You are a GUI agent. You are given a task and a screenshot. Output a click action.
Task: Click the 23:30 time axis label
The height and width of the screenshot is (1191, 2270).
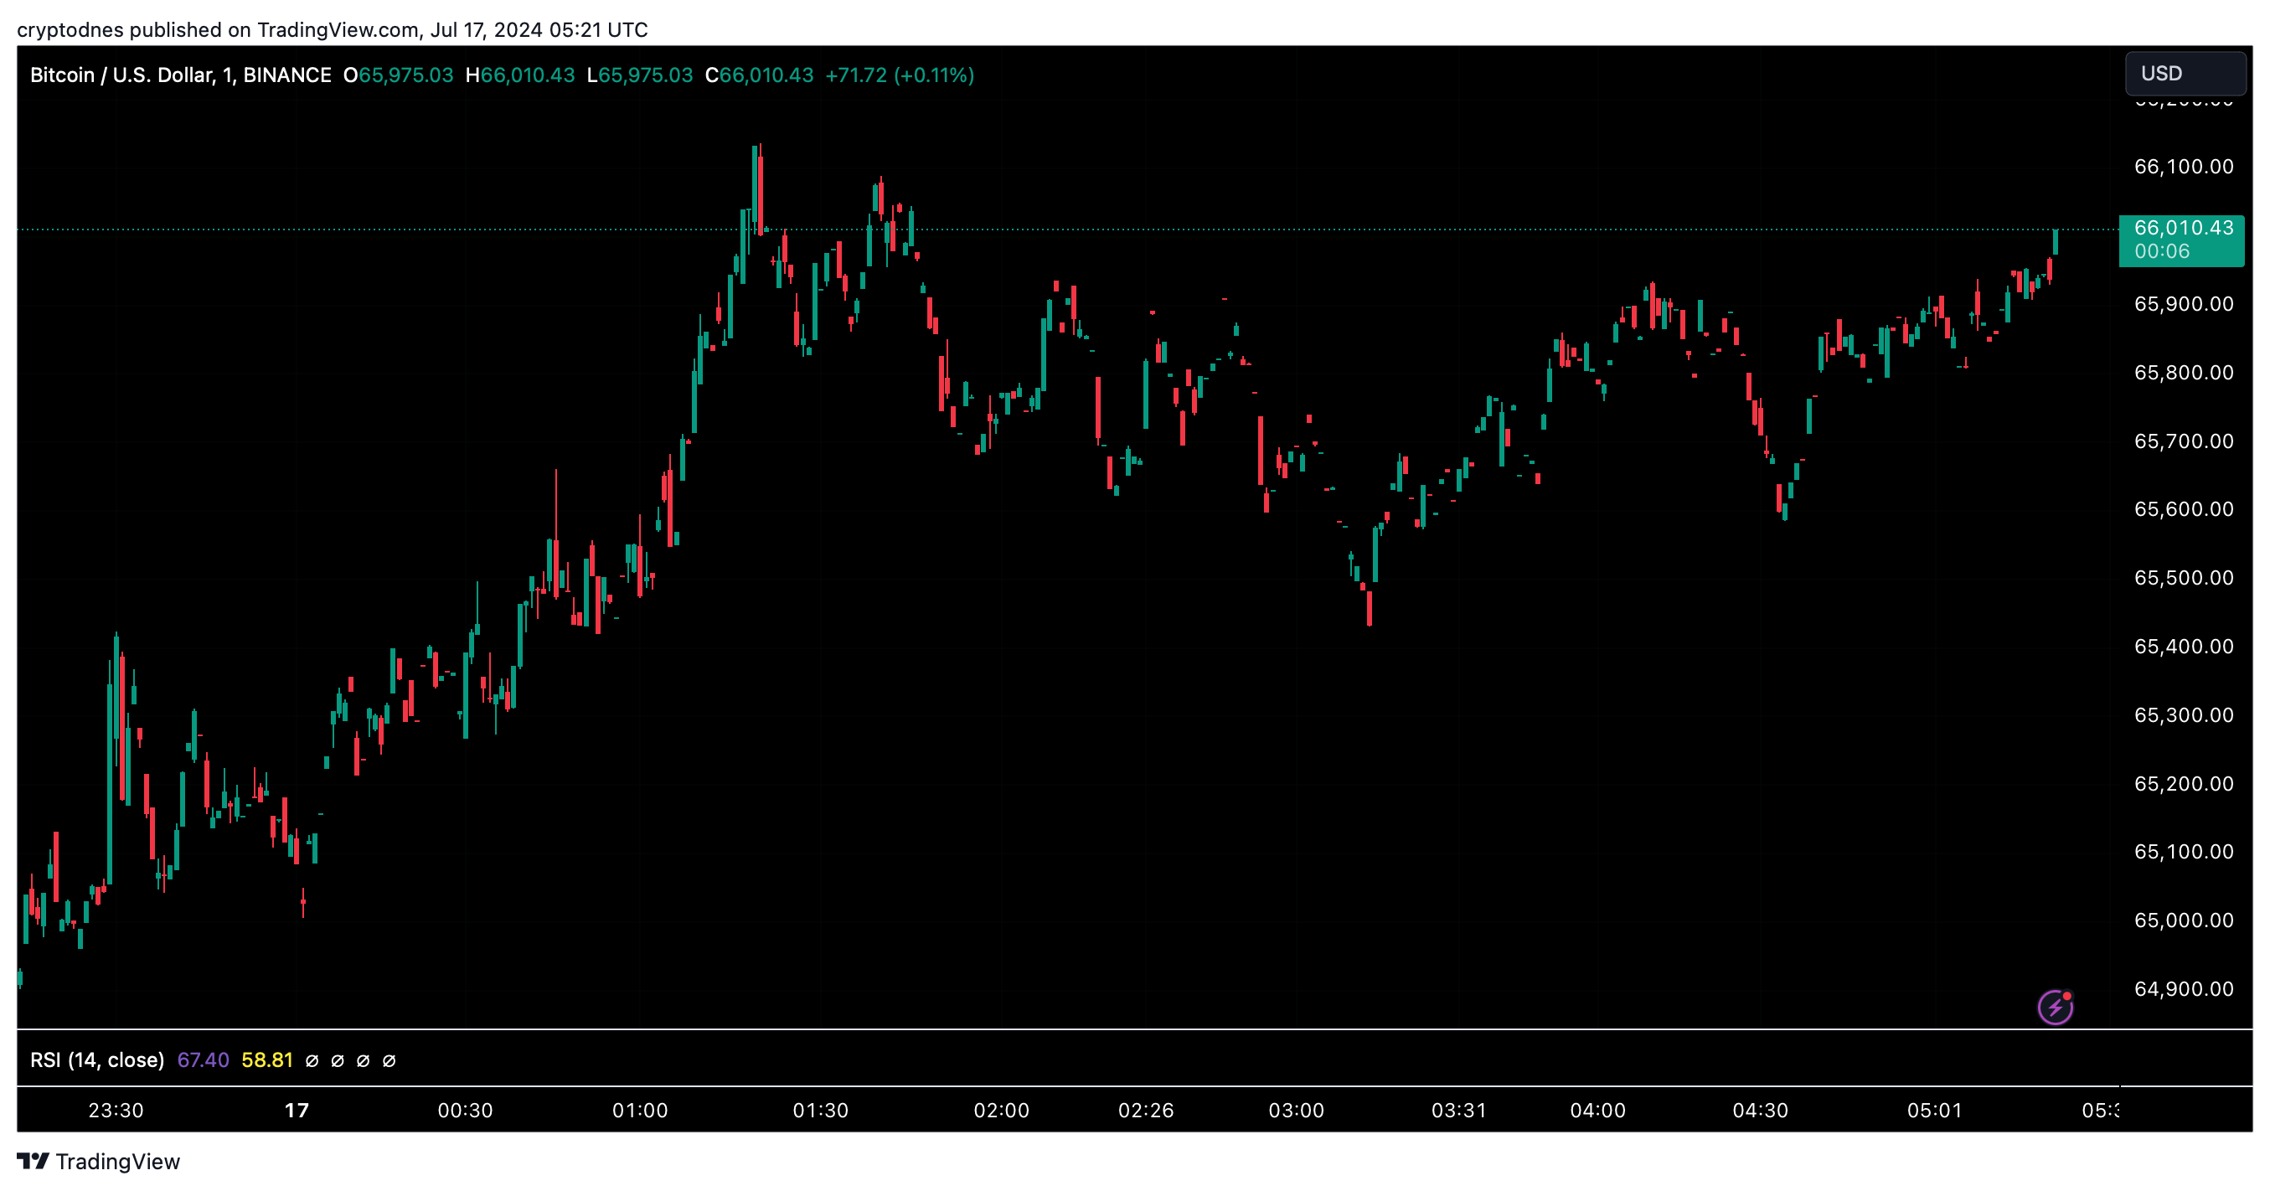coord(116,1110)
